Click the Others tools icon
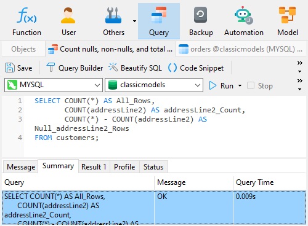308x226 pixels. (113, 21)
